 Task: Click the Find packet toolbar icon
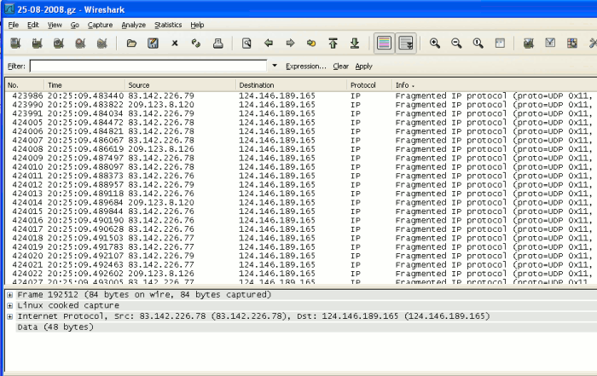(x=246, y=43)
